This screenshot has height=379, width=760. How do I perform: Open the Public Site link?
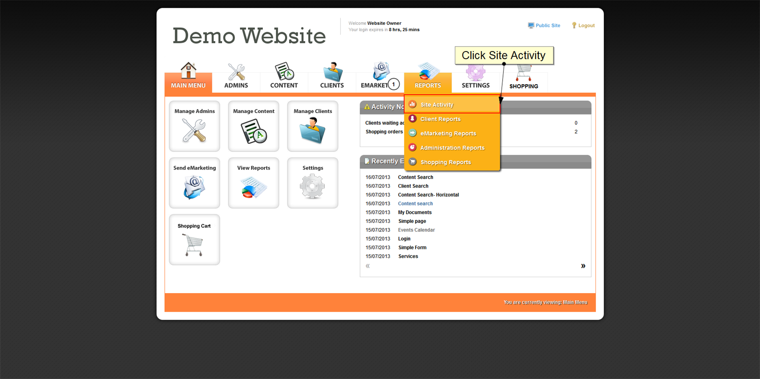[x=547, y=26]
